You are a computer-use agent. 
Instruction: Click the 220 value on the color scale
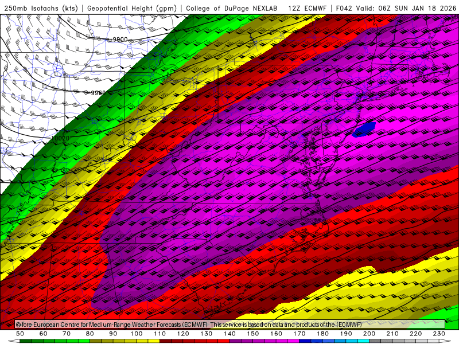tap(415, 334)
